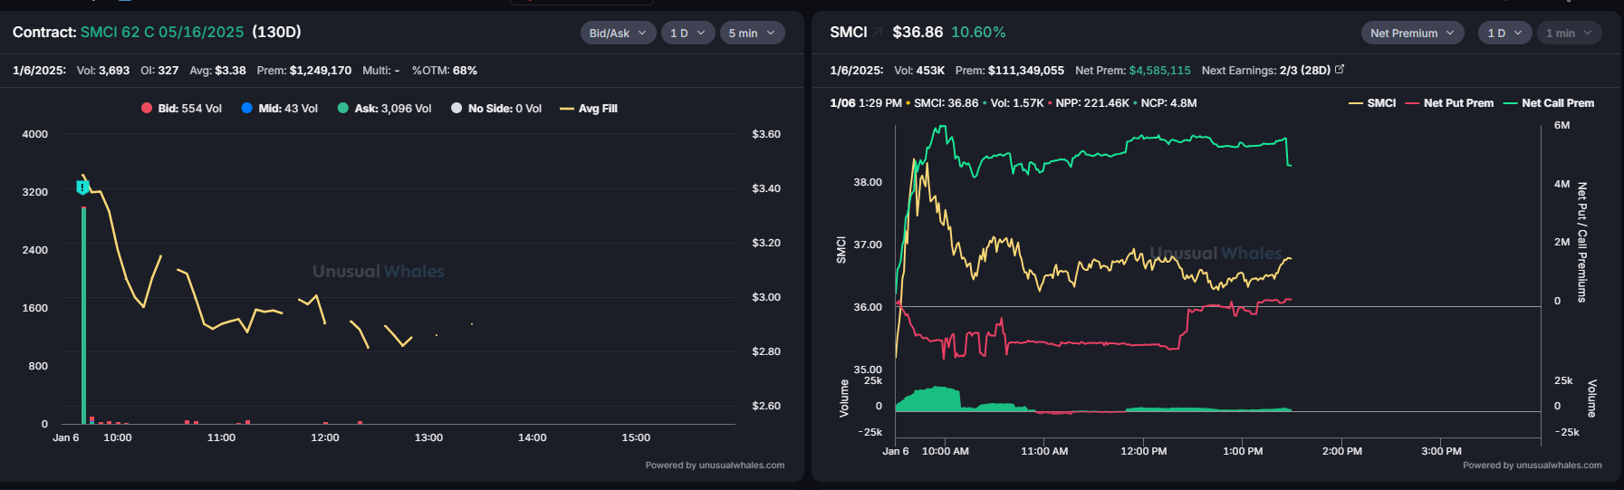Click Powered by unusualwhales.com in SMCI panel
The image size is (1624, 490).
click(x=1532, y=466)
